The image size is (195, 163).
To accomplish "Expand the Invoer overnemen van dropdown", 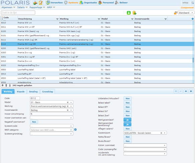I will pos(71,118).
